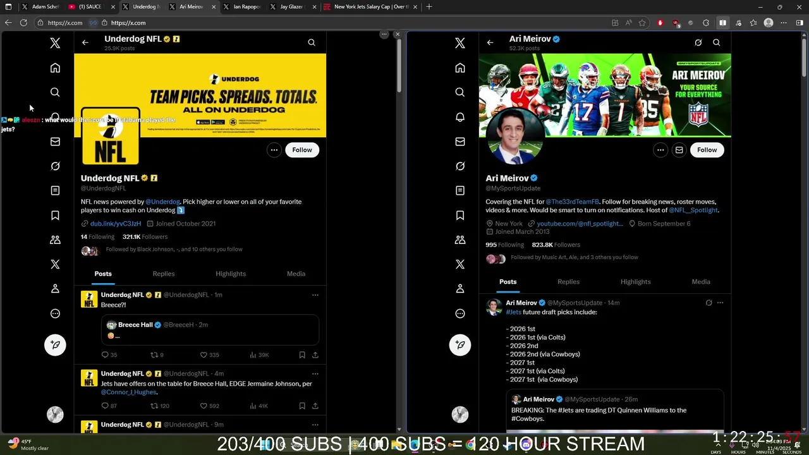Close the left split-screen pane
The image size is (809, 455).
coord(397,34)
